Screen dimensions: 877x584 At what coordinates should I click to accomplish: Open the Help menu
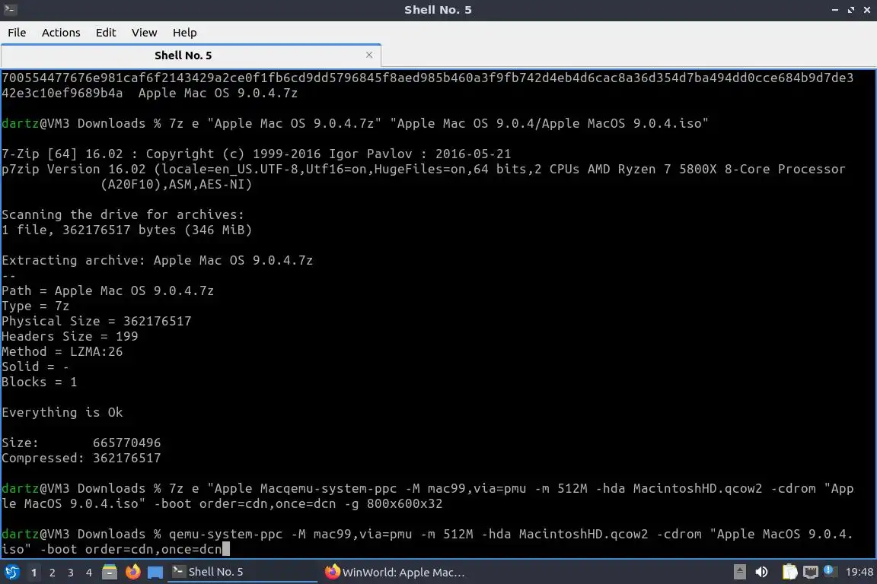point(184,33)
